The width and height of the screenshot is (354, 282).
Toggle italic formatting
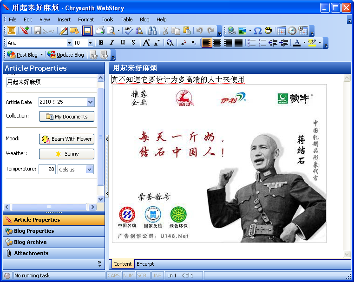point(112,43)
